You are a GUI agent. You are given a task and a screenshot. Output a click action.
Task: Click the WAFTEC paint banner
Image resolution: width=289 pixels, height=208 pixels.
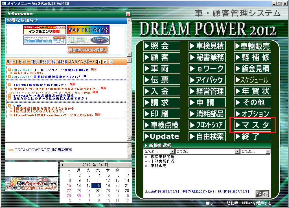click(88, 30)
